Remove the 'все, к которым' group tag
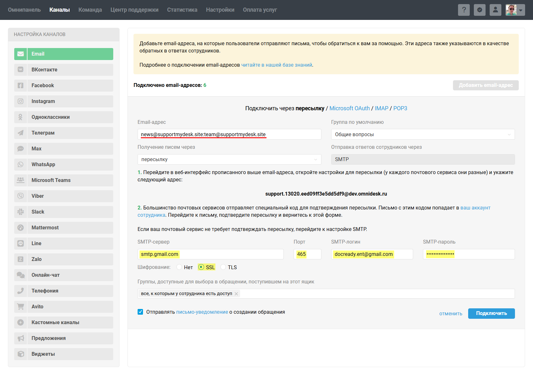 236,294
